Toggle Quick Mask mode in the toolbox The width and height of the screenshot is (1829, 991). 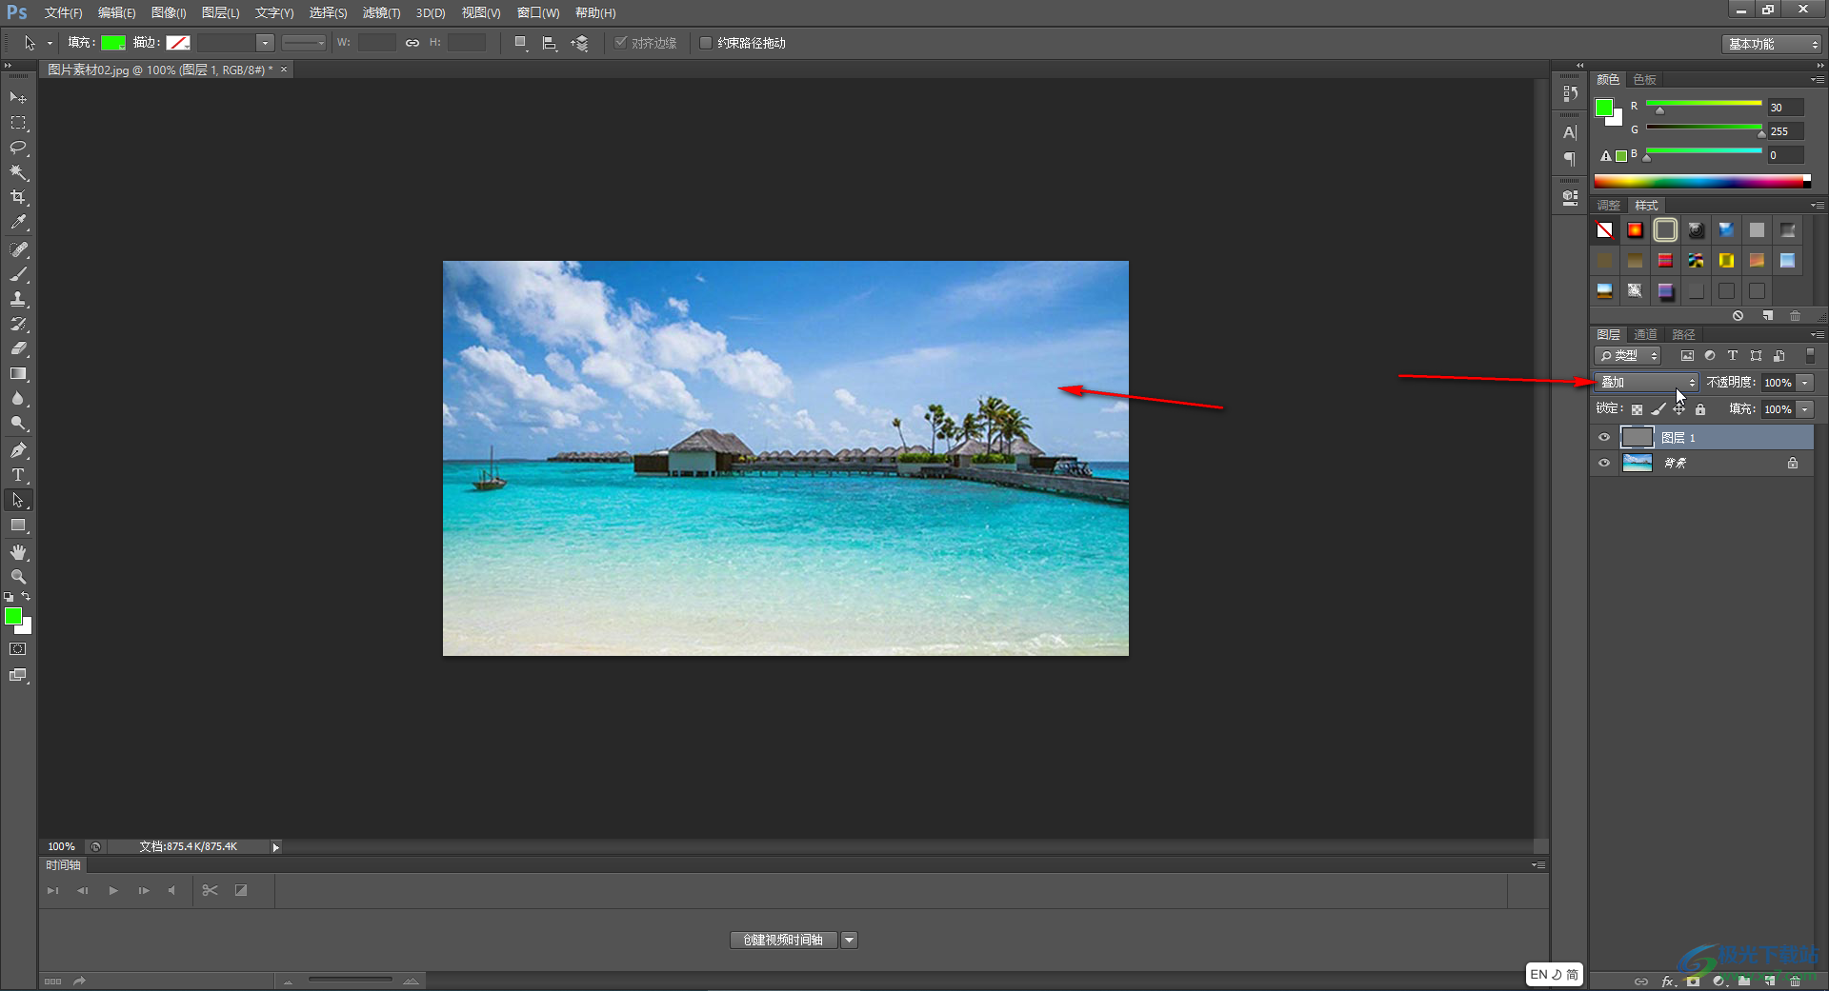pyautogui.click(x=18, y=649)
